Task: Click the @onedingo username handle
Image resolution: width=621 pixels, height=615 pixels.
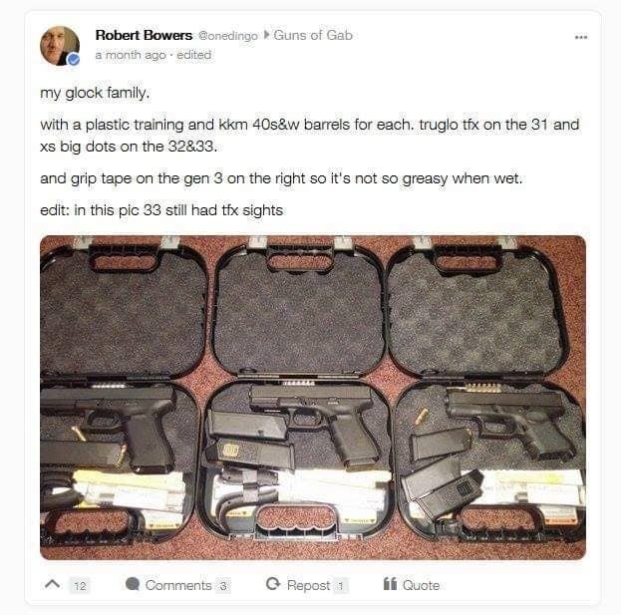Action: tap(227, 36)
